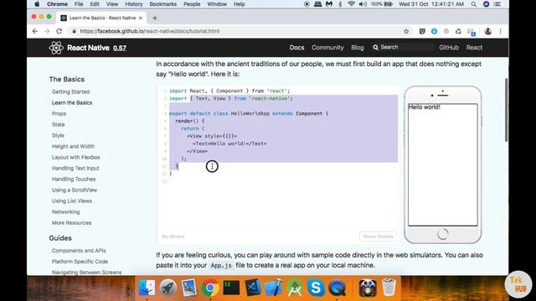This screenshot has width=536, height=301.
Task: Open Android Studio in dock
Action: [x=295, y=288]
